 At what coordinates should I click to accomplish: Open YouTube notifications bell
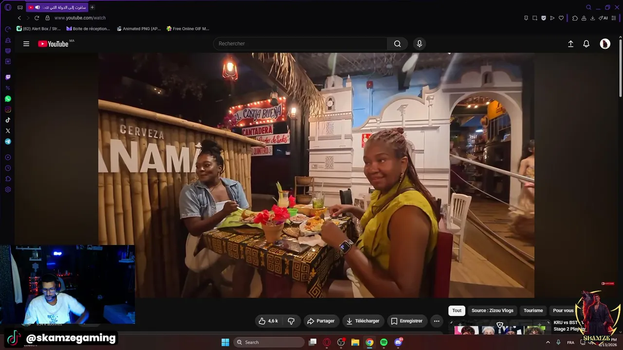tap(586, 44)
